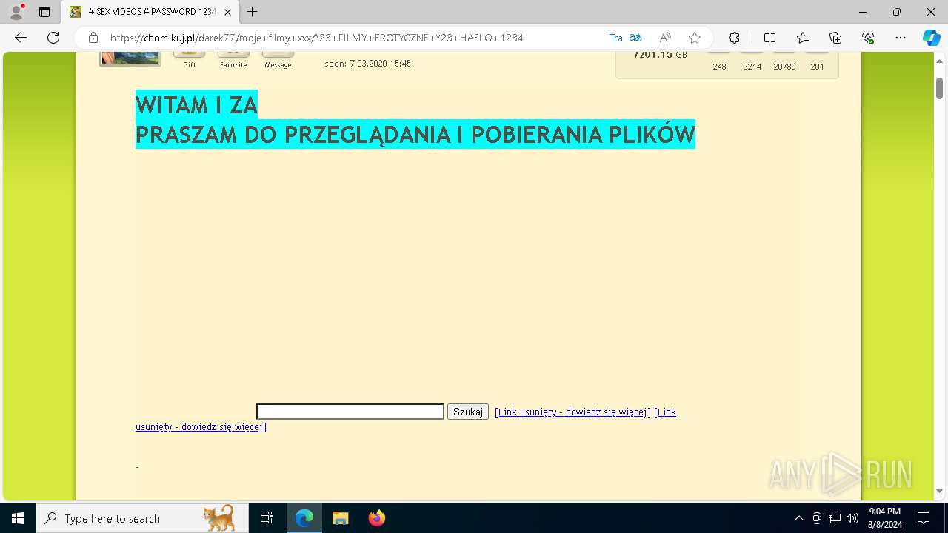The width and height of the screenshot is (948, 533).
Task: Open volume control tray icon
Action: tap(852, 518)
